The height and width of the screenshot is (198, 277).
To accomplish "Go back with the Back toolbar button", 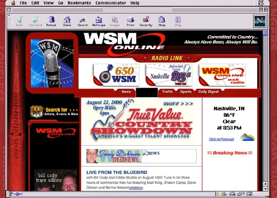I will tap(19, 21).
